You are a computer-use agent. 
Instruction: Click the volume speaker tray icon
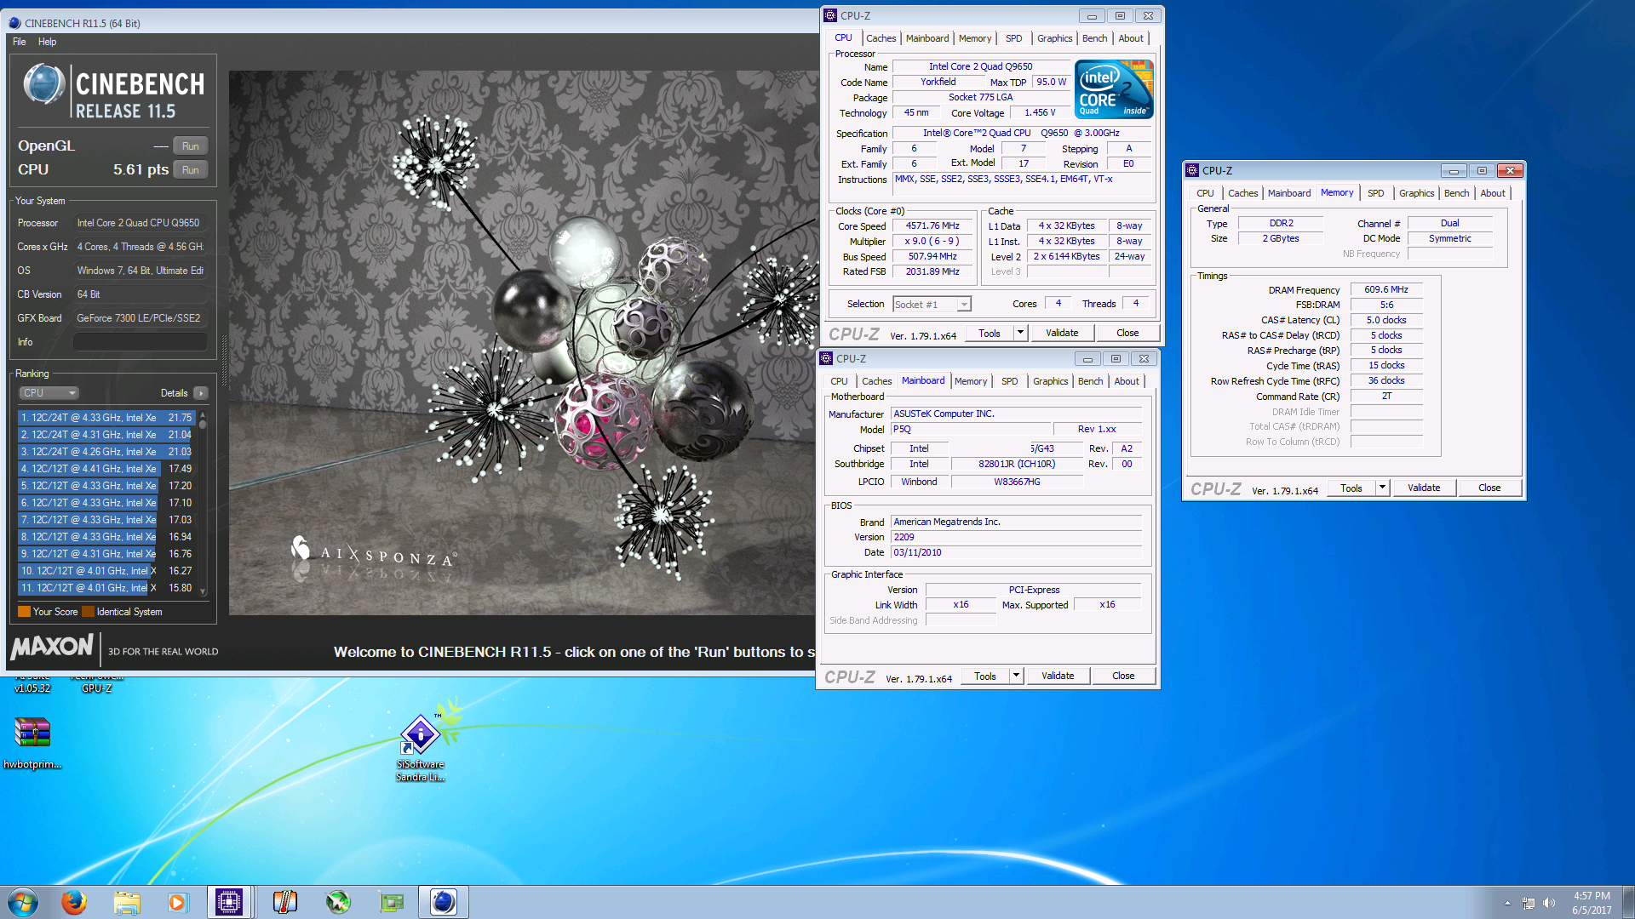pyautogui.click(x=1549, y=903)
